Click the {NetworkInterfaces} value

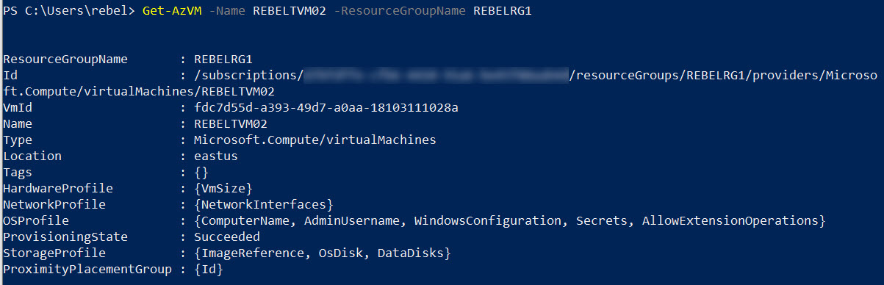[264, 204]
